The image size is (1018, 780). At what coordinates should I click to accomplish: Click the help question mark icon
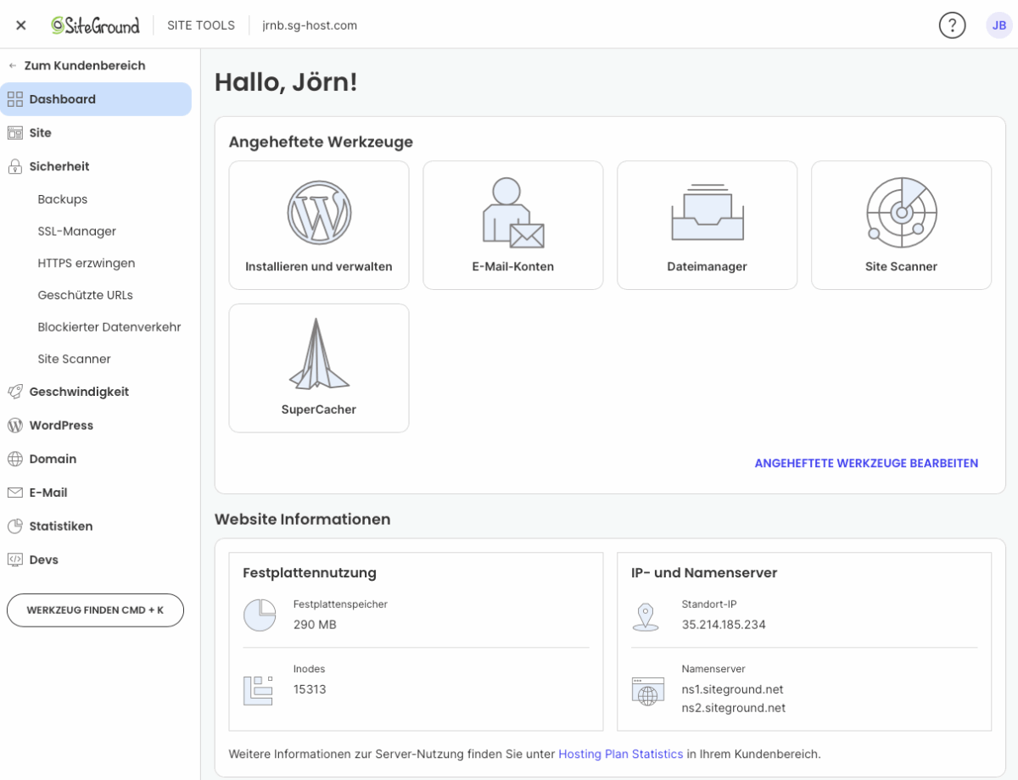pyautogui.click(x=952, y=25)
